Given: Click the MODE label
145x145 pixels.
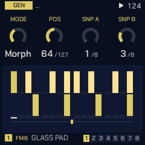Looking at the screenshot, I should pyautogui.click(x=18, y=19).
